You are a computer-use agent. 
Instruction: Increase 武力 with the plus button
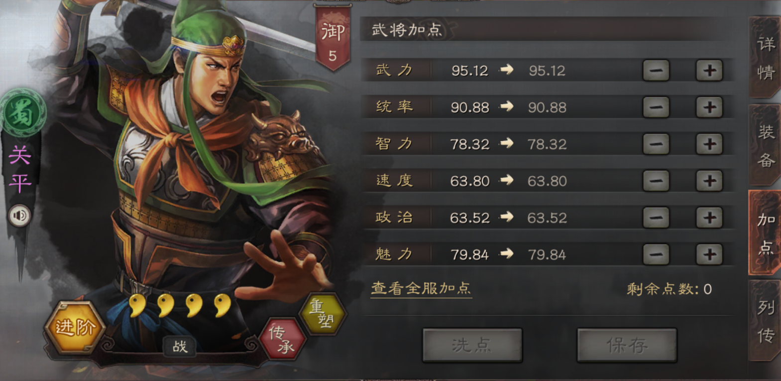click(x=709, y=71)
